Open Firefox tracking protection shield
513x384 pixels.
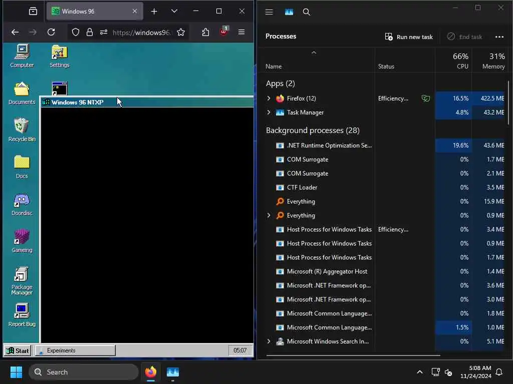(x=76, y=32)
